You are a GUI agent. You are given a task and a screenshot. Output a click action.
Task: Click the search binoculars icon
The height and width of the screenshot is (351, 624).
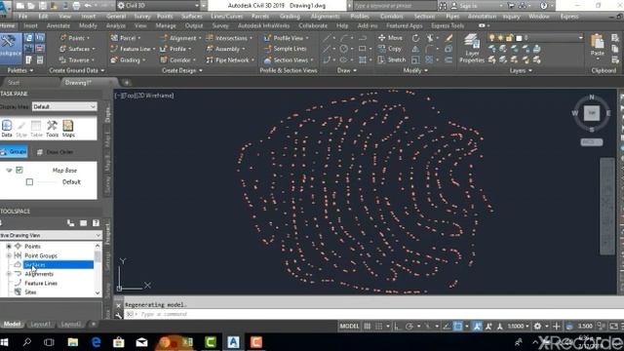[443, 6]
